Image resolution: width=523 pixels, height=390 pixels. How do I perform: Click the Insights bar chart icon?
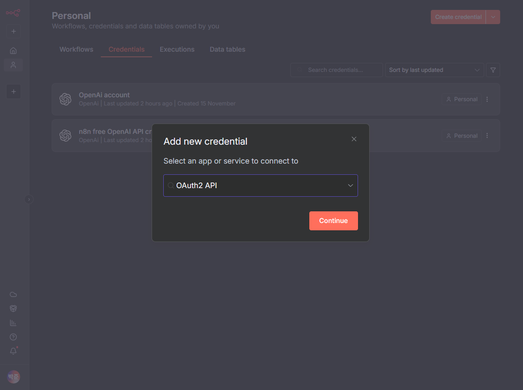[x=13, y=322]
